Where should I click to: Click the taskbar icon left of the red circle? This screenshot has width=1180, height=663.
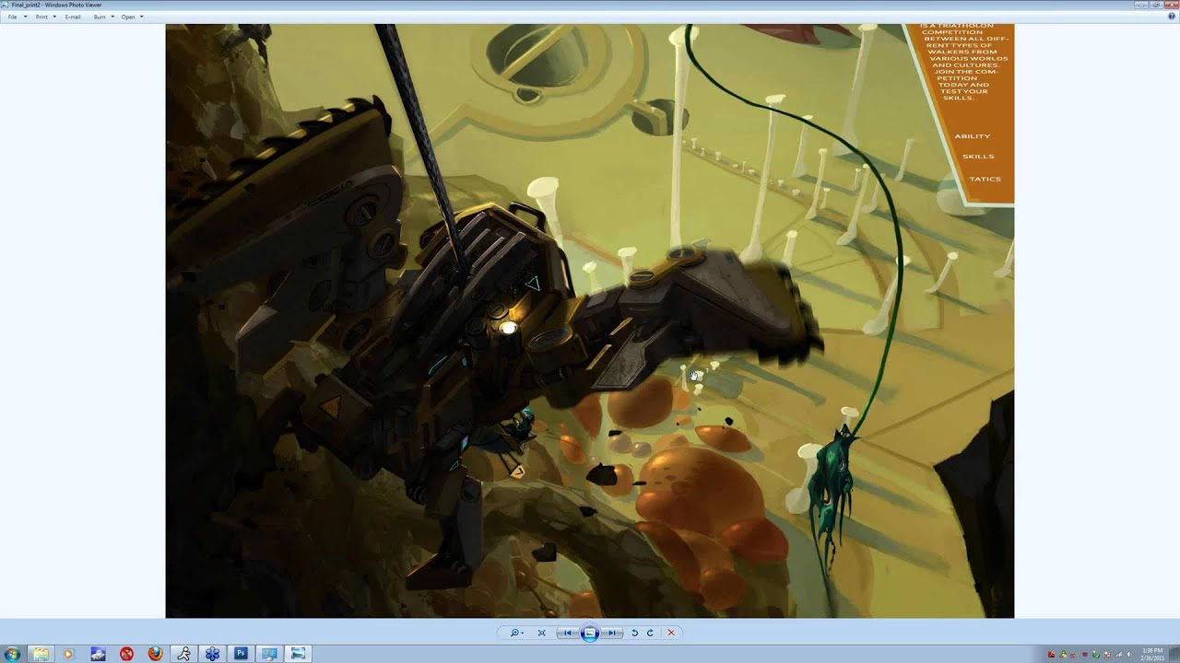[x=98, y=654]
